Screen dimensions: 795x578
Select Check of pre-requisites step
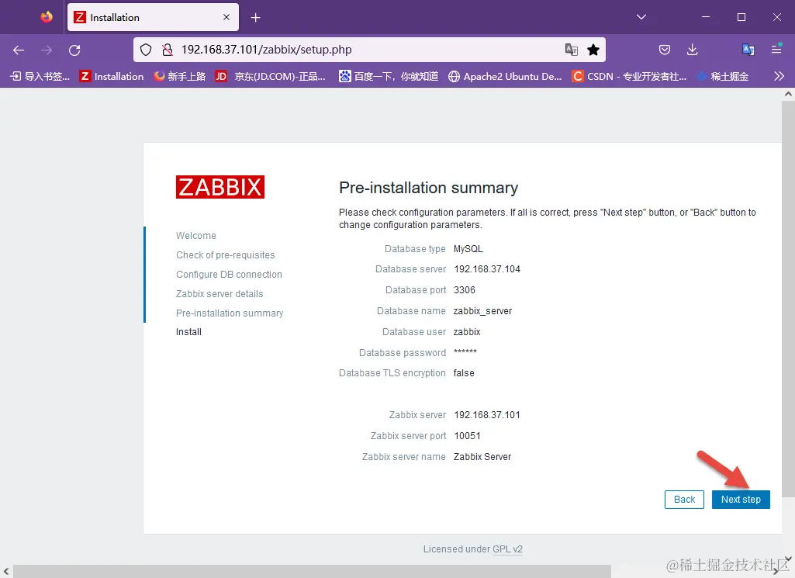pos(225,255)
